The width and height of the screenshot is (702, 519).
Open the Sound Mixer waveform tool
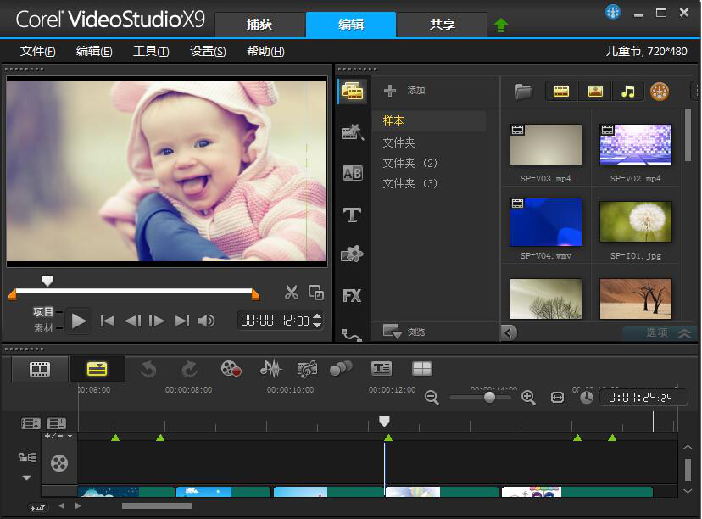[x=270, y=368]
